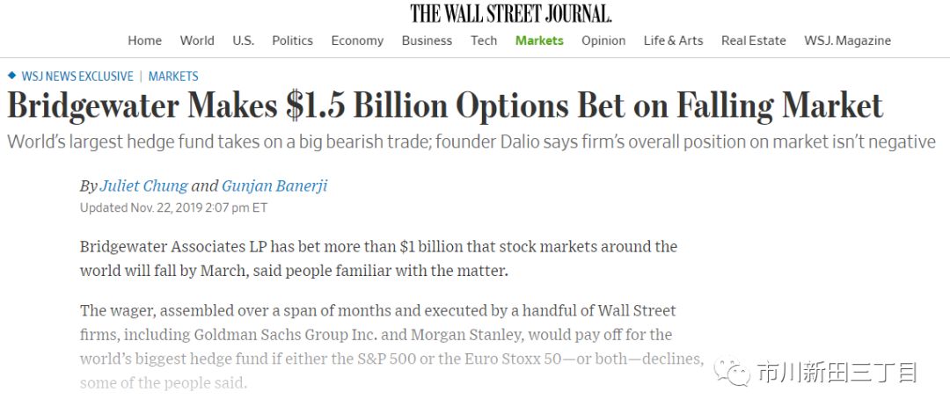This screenshot has width=950, height=414.
Task: Open the Real Estate section
Action: click(x=754, y=40)
